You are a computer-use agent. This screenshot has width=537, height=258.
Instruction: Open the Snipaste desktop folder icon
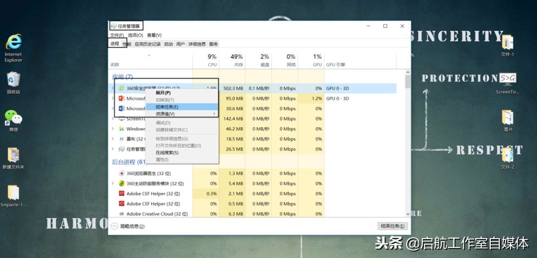coord(13,196)
